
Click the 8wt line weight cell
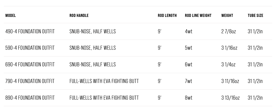(189, 98)
